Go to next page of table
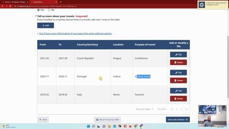 pos(182,109)
